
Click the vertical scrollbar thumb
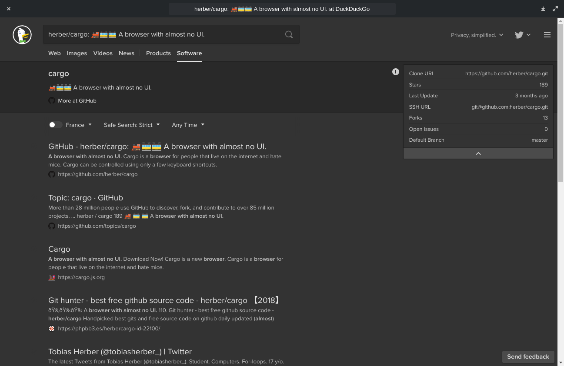(560, 102)
